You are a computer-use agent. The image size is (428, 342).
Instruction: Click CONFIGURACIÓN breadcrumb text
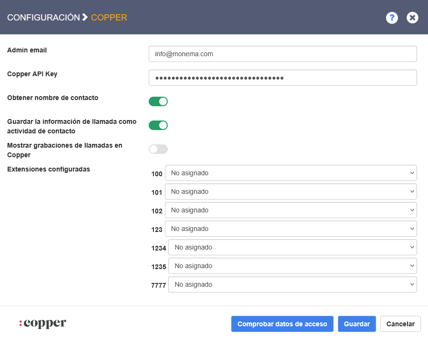click(x=43, y=18)
